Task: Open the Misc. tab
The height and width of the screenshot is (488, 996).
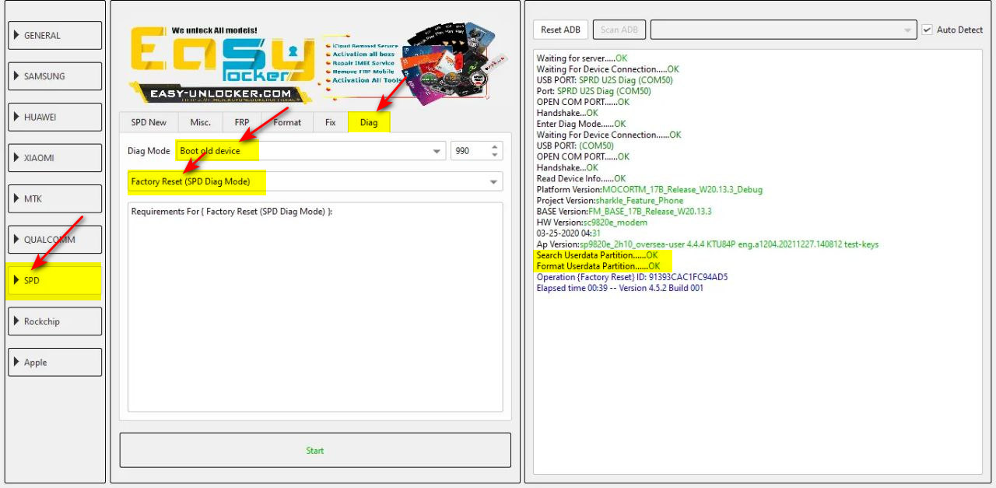Action: (x=201, y=122)
